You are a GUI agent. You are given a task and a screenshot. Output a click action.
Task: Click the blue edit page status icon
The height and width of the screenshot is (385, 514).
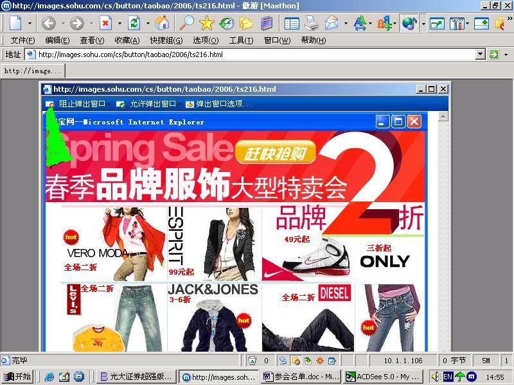(x=332, y=361)
